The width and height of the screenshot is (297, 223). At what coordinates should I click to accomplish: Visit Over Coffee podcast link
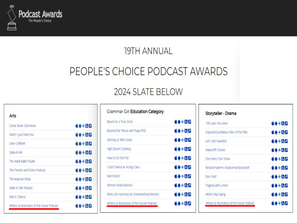(17, 144)
